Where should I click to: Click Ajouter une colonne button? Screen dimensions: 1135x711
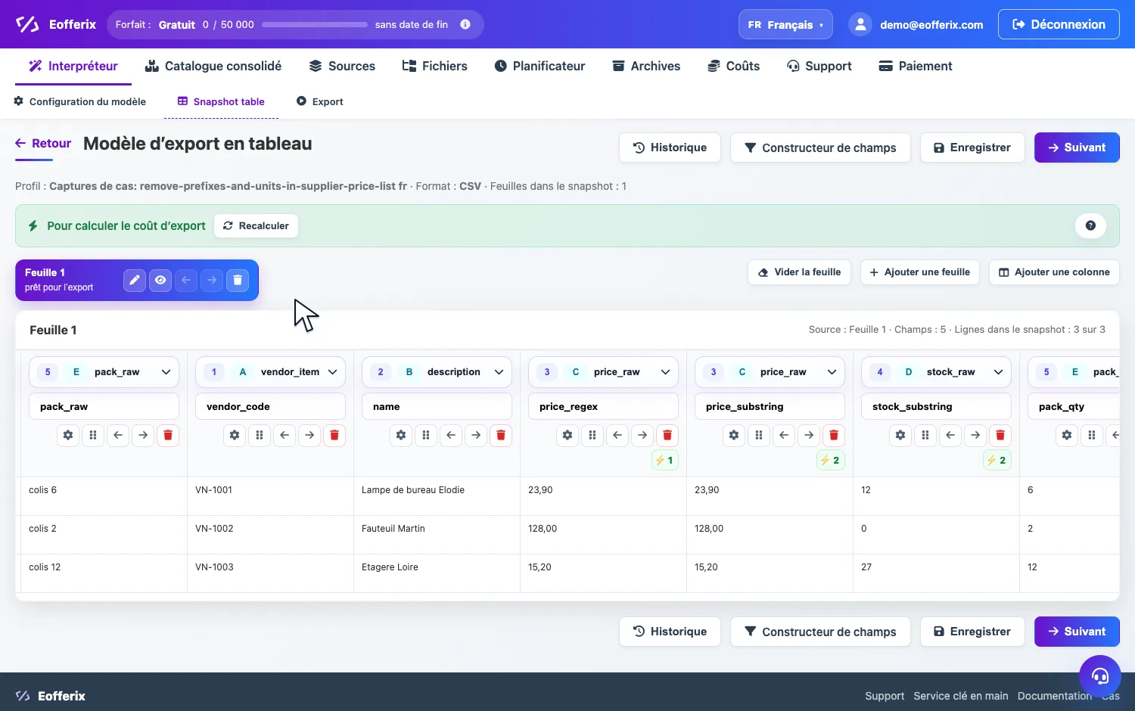1054,272
